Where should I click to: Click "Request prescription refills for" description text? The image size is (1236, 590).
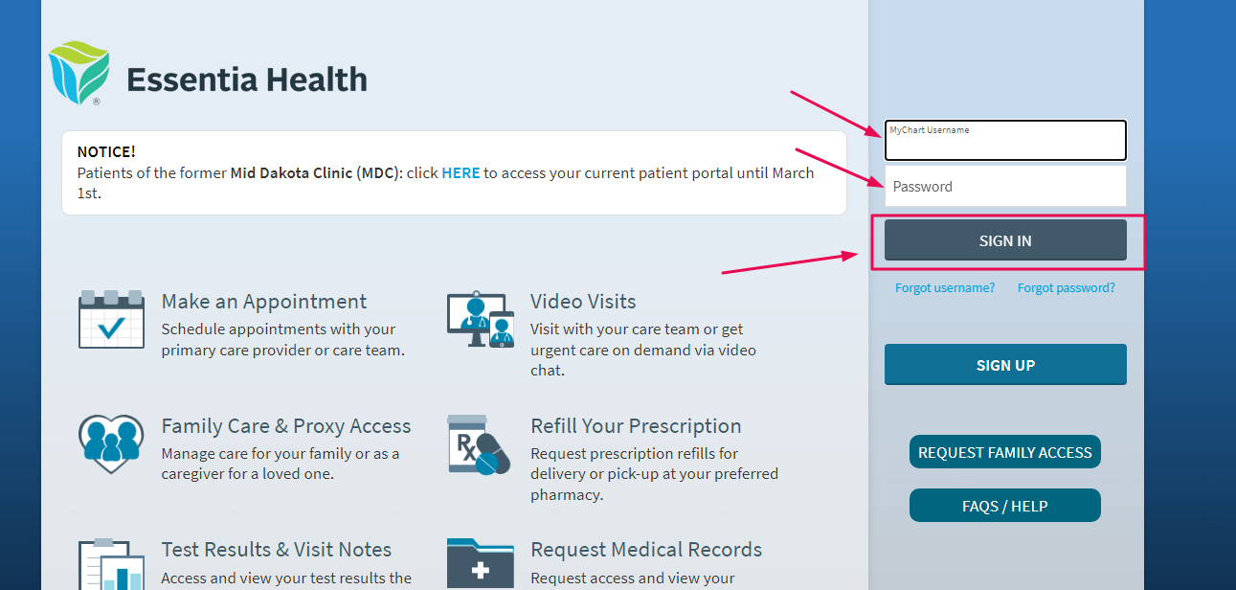pyautogui.click(x=635, y=454)
